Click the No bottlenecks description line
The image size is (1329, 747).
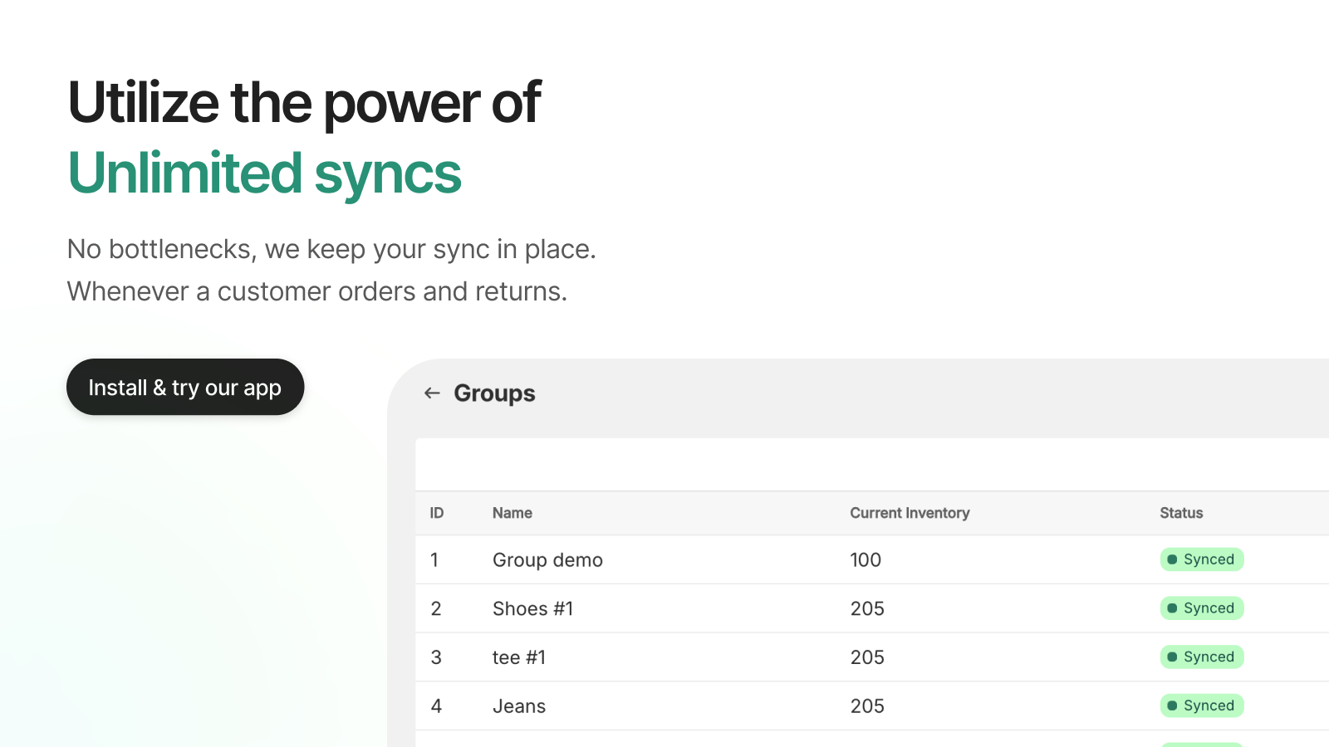(331, 249)
